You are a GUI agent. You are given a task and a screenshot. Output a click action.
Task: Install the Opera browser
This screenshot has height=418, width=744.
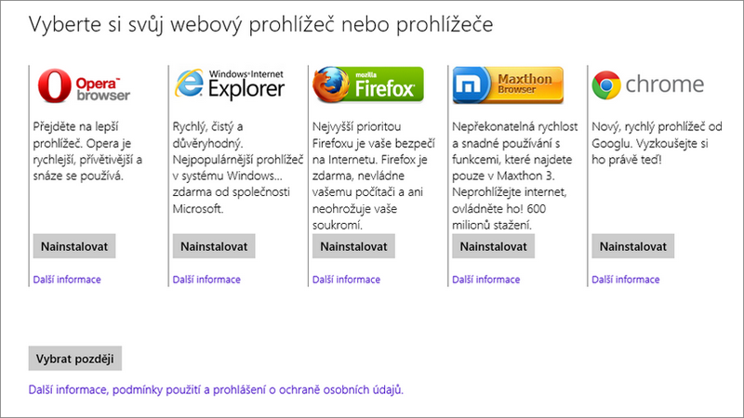tap(73, 246)
